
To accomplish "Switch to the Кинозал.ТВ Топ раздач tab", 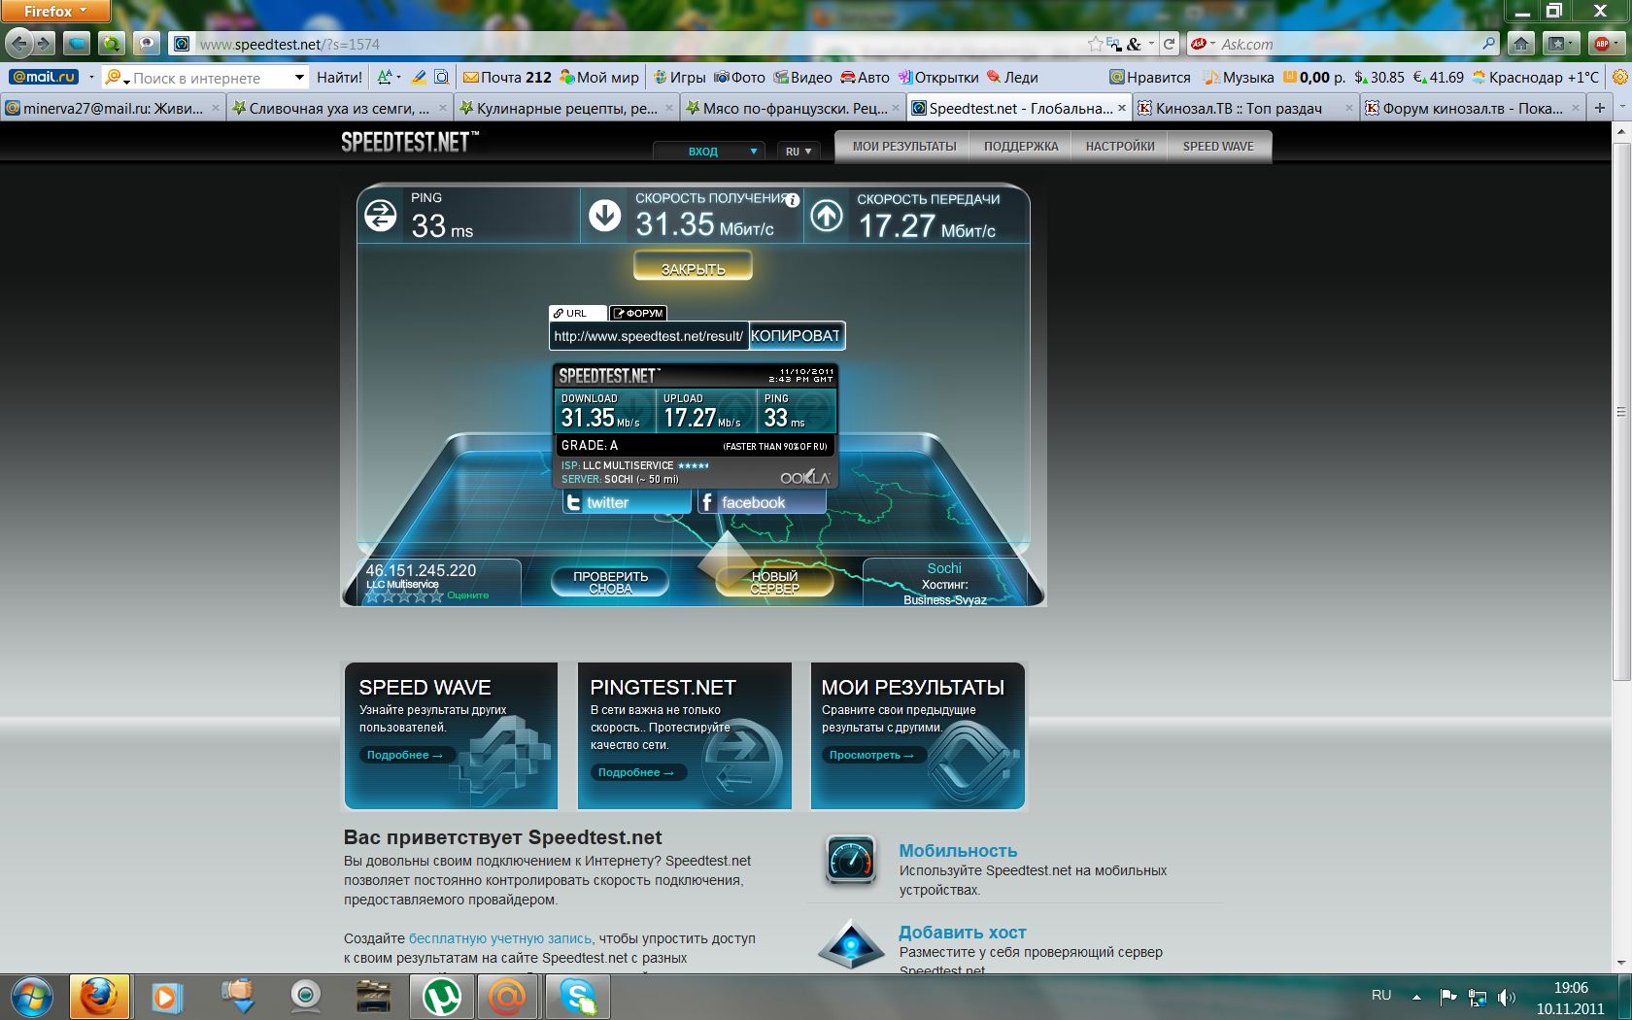I will [x=1245, y=108].
